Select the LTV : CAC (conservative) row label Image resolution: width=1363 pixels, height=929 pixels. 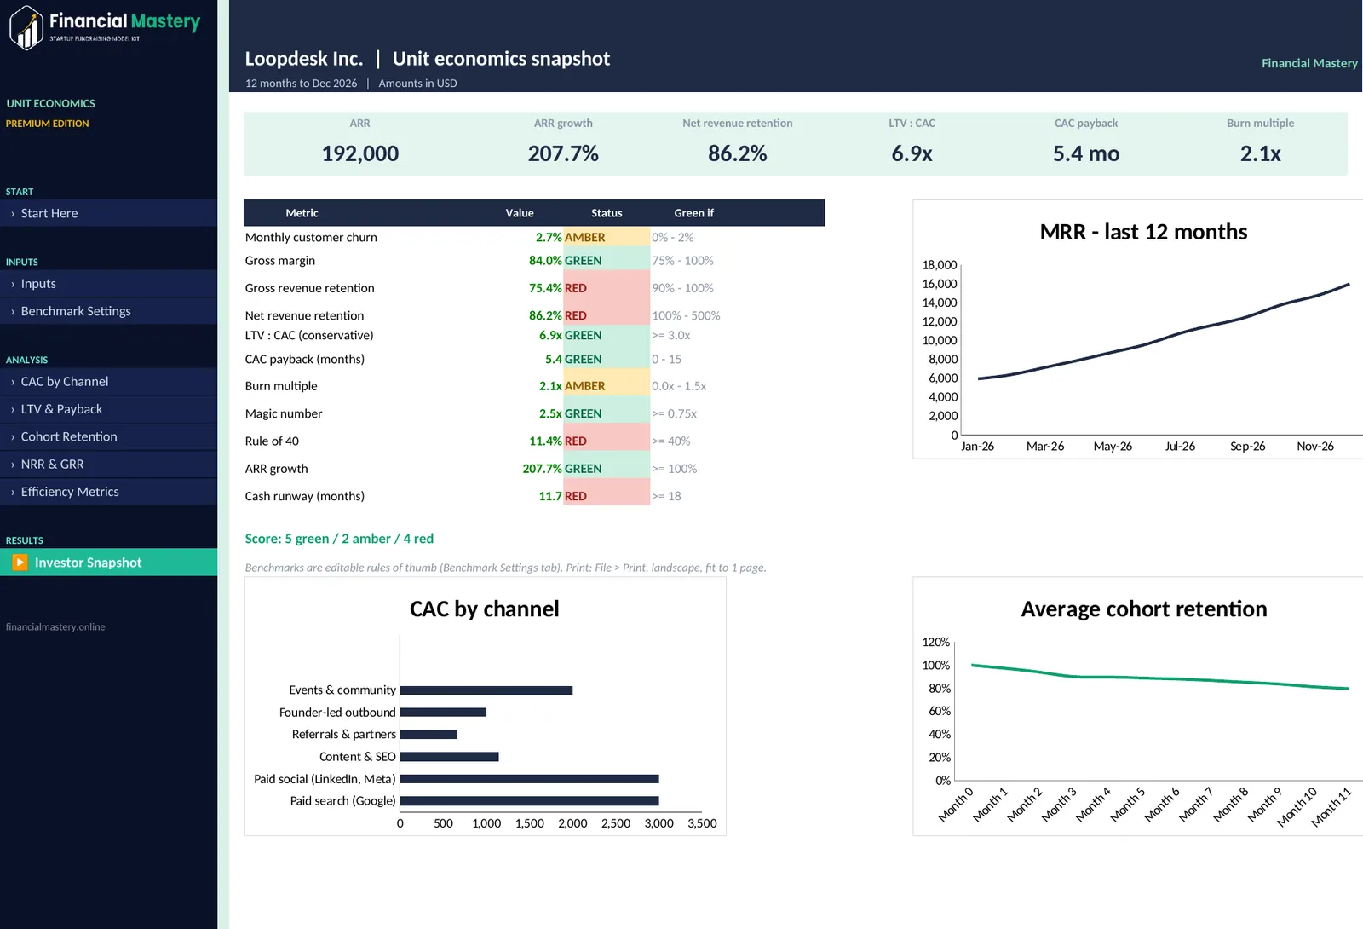[309, 335]
